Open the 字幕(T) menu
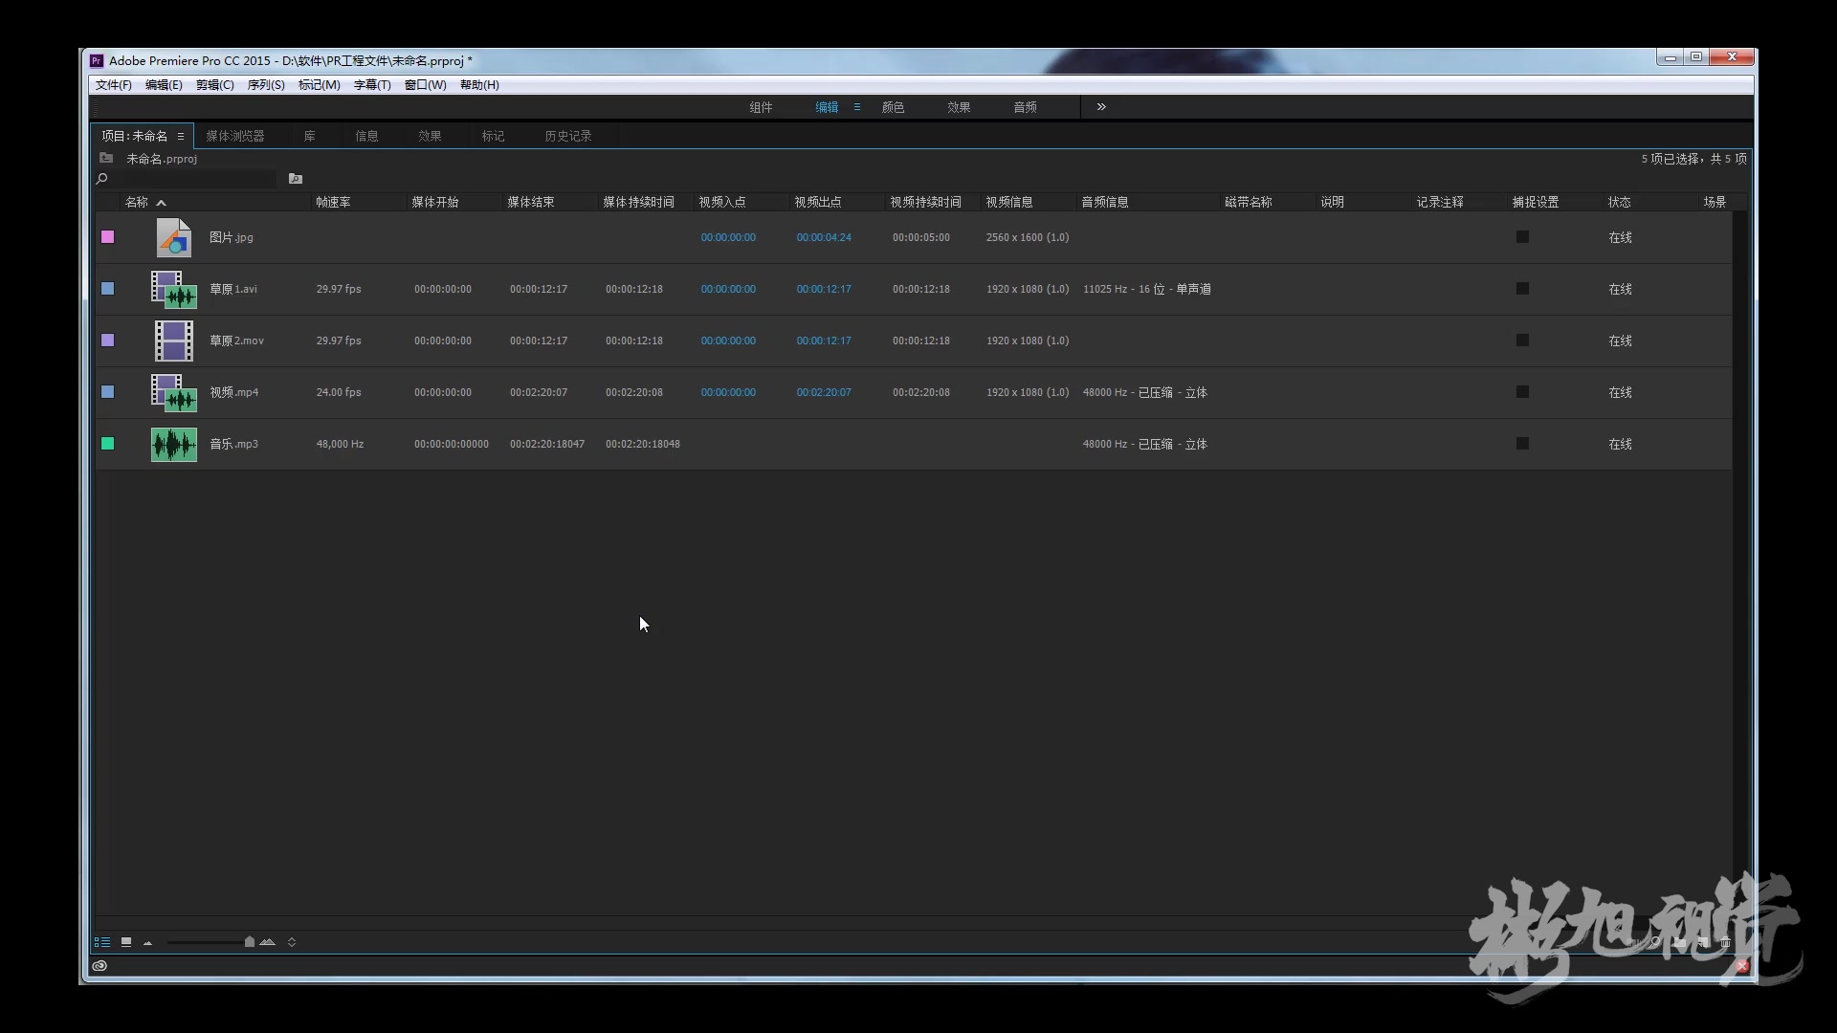1837x1033 pixels. tap(372, 85)
